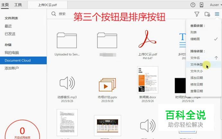The height and width of the screenshot is (139, 222).
Task: Open the folder with blurred name
Action: click(107, 41)
